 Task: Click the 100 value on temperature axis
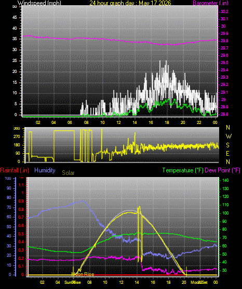pos(225,213)
